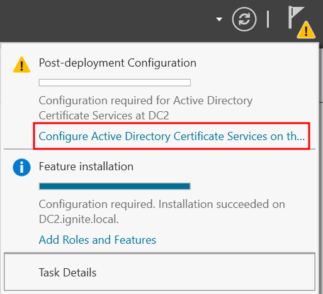
Task: Click the DC2.ignite.local server name text
Action: [x=79, y=219]
